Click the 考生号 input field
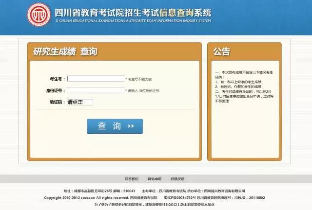 pyautogui.click(x=96, y=78)
